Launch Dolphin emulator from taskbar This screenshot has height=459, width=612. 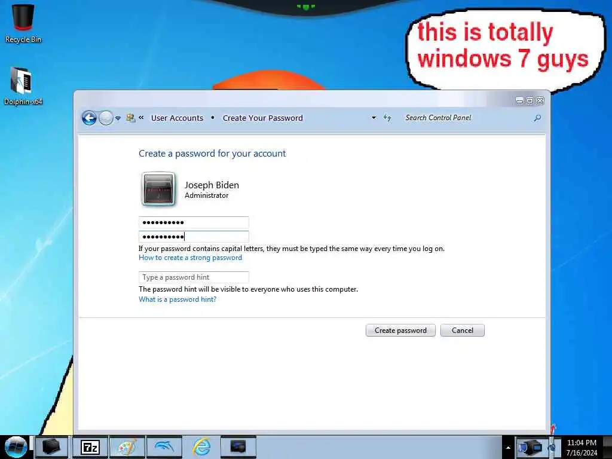(x=164, y=447)
